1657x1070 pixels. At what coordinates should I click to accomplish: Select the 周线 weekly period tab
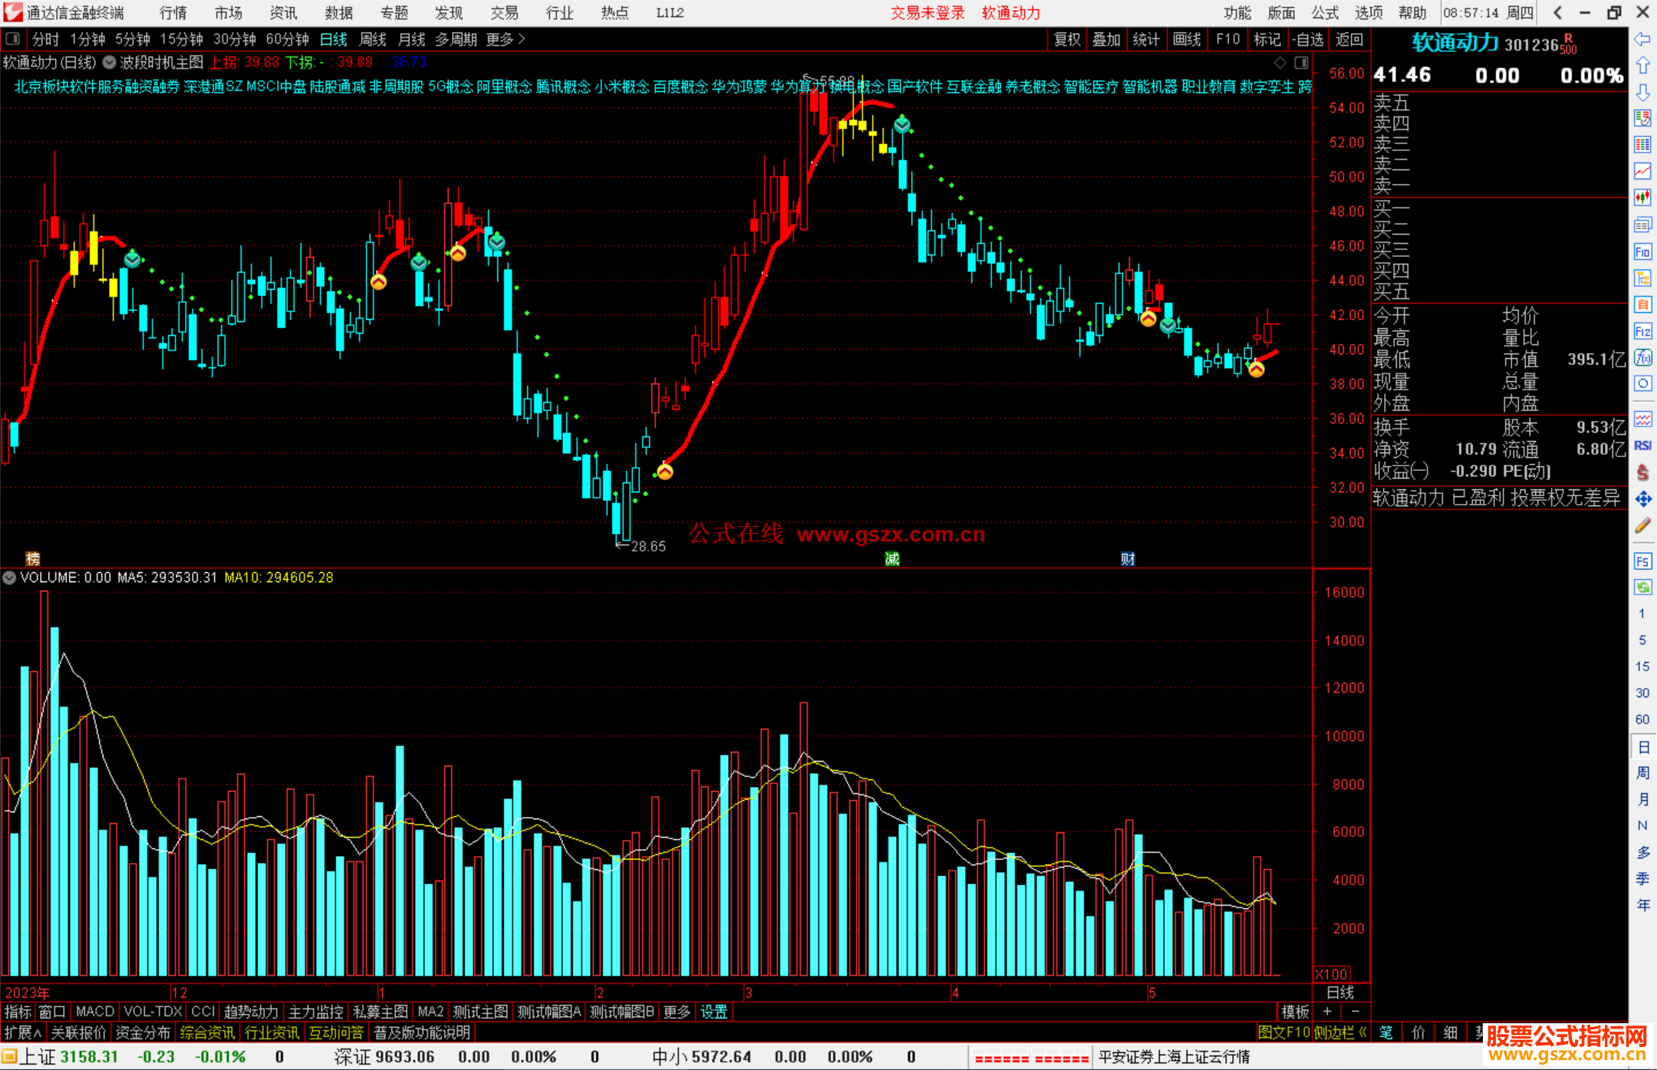point(373,39)
